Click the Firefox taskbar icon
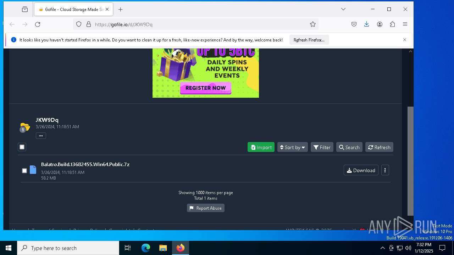The height and width of the screenshot is (255, 454). click(x=181, y=248)
